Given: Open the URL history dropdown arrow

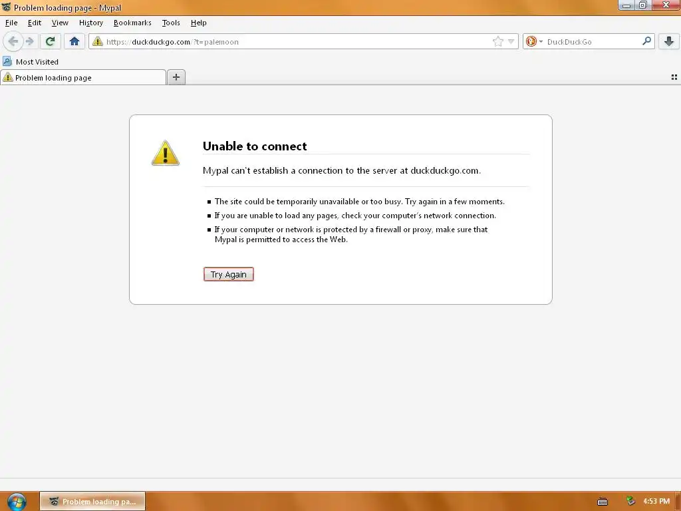Looking at the screenshot, I should [511, 42].
